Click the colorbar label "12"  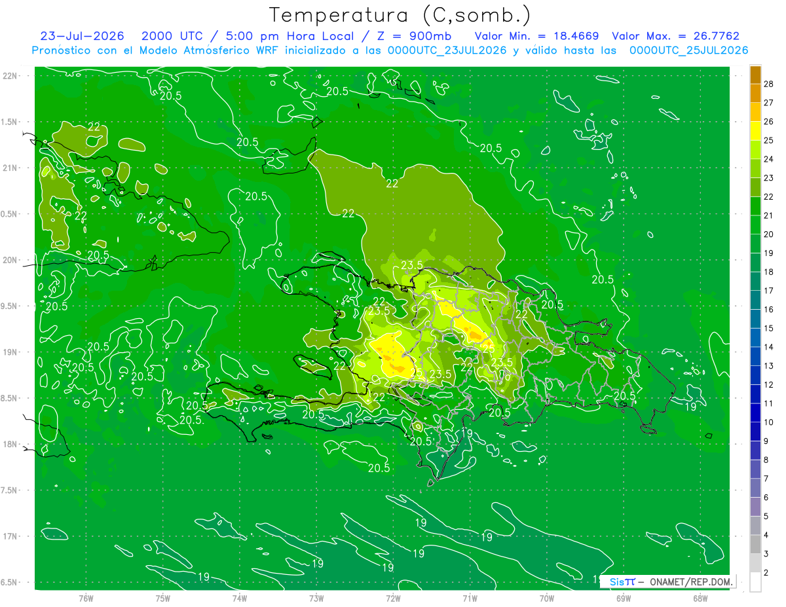(769, 384)
